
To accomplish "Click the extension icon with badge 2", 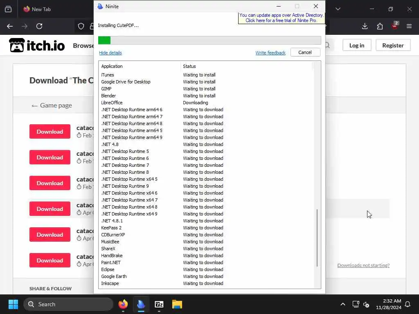I will pyautogui.click(x=395, y=26).
